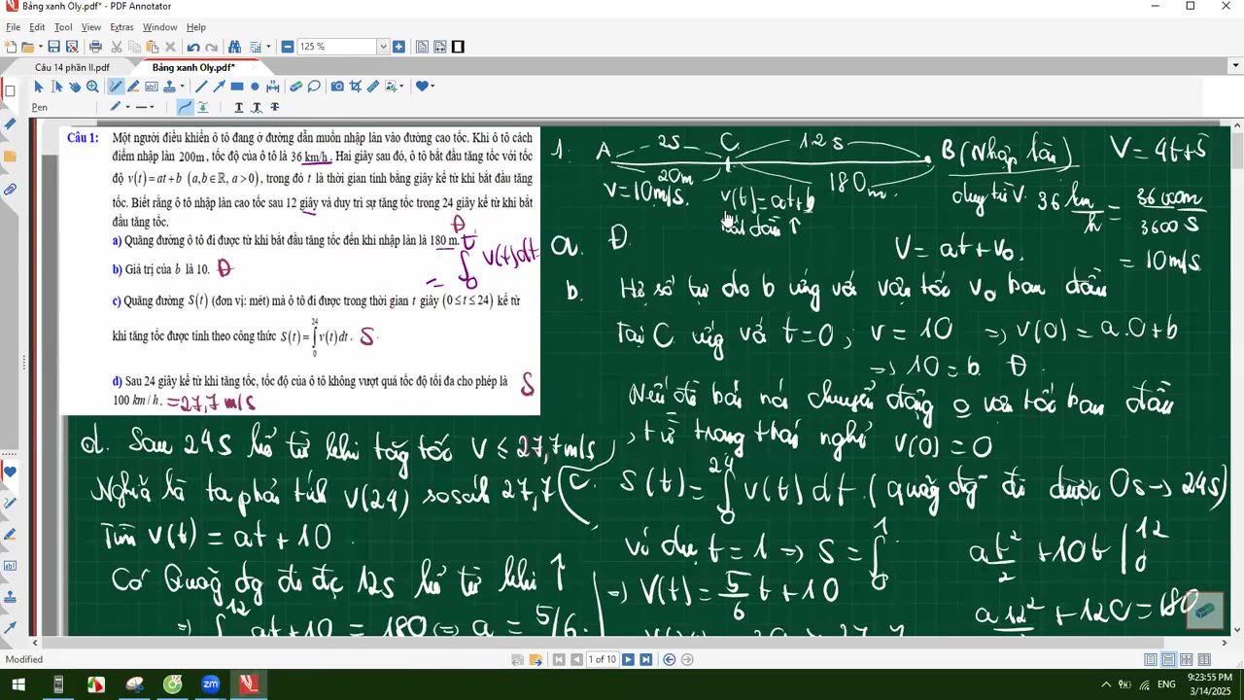Select the Crop page tool
The width and height of the screenshot is (1244, 700).
(x=356, y=87)
